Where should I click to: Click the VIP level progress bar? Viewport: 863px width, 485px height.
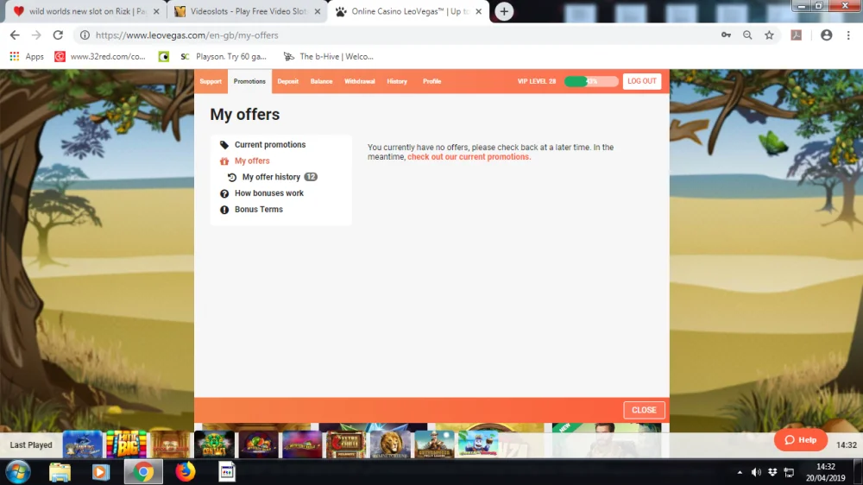click(x=591, y=81)
